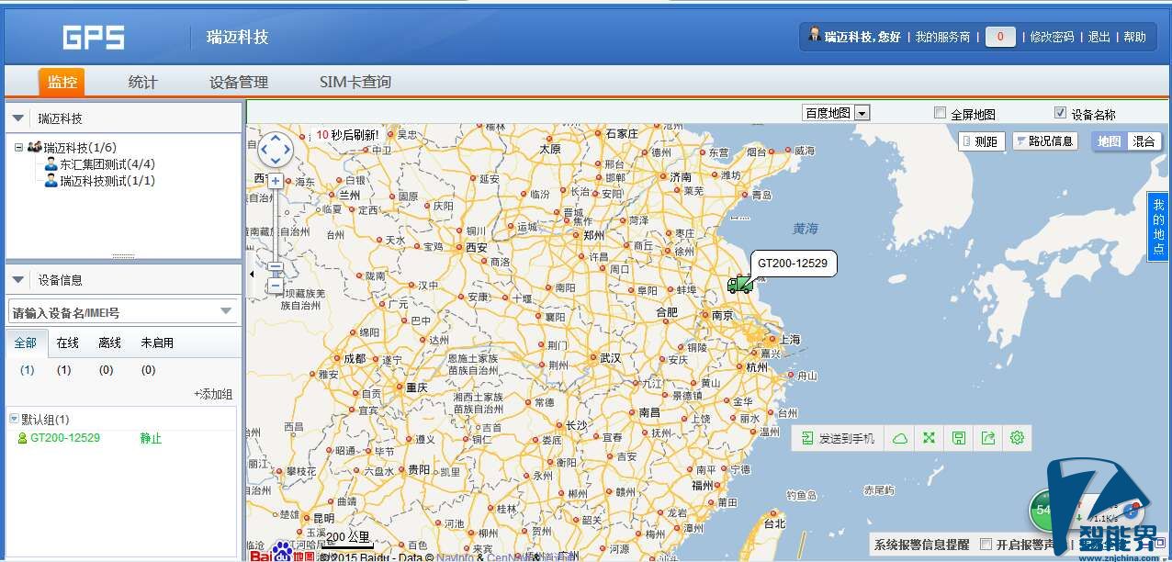Select the 全部 device filter tab

[x=26, y=343]
